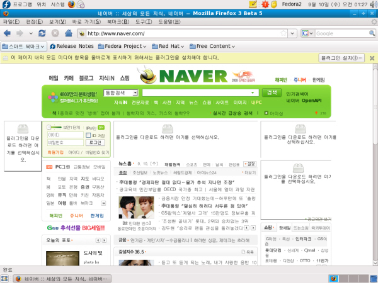Open the 도움말(H) menu
Screen dimensions: 378x283
(169, 21)
